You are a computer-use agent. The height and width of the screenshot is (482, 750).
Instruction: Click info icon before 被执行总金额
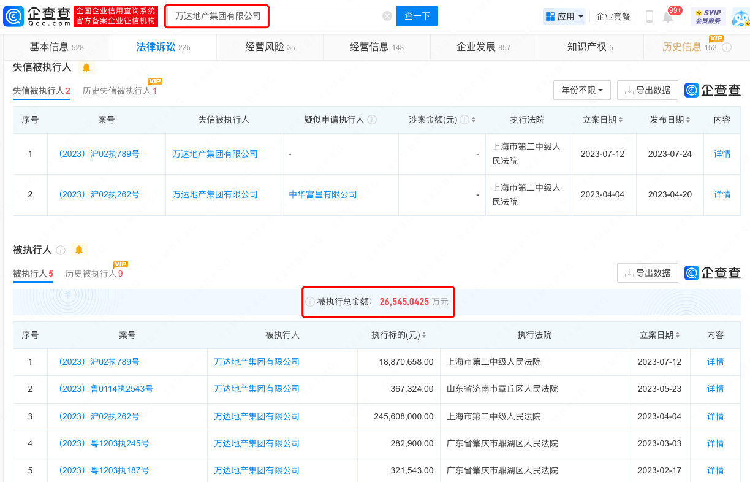[311, 302]
